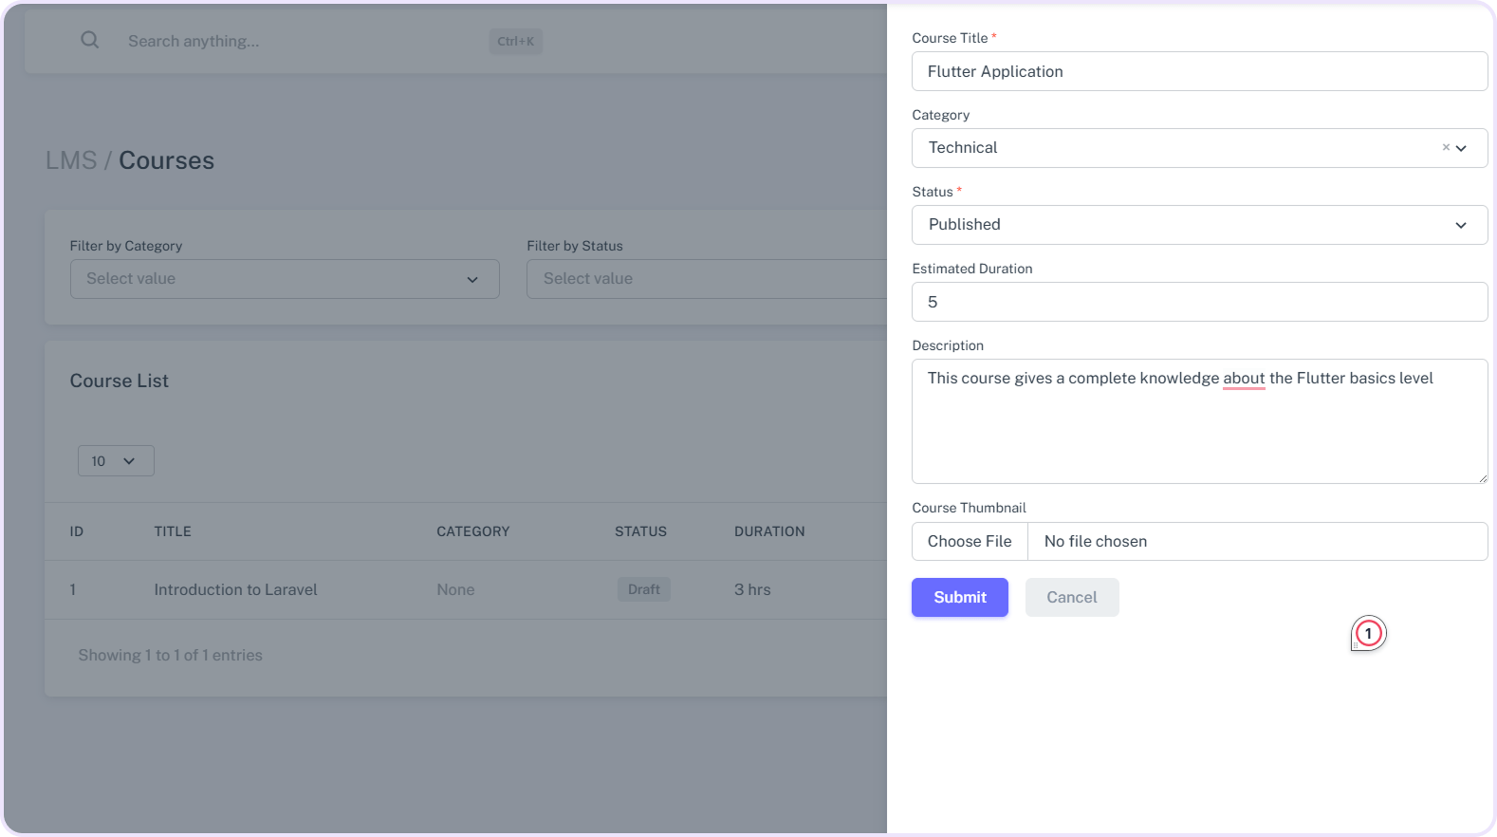This screenshot has width=1497, height=837.
Task: Expand the Status dropdown showing Published
Action: (1199, 225)
